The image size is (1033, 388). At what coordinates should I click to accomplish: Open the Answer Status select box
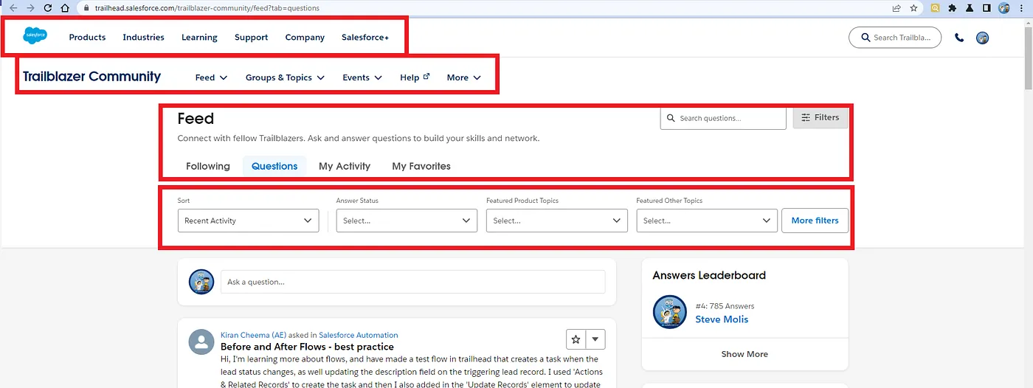pos(407,221)
